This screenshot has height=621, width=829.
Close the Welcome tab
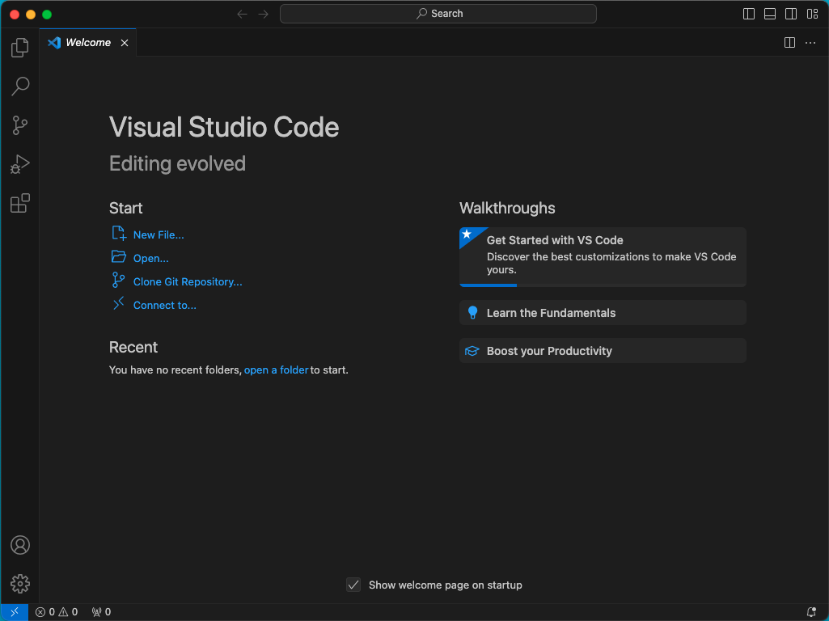click(125, 43)
